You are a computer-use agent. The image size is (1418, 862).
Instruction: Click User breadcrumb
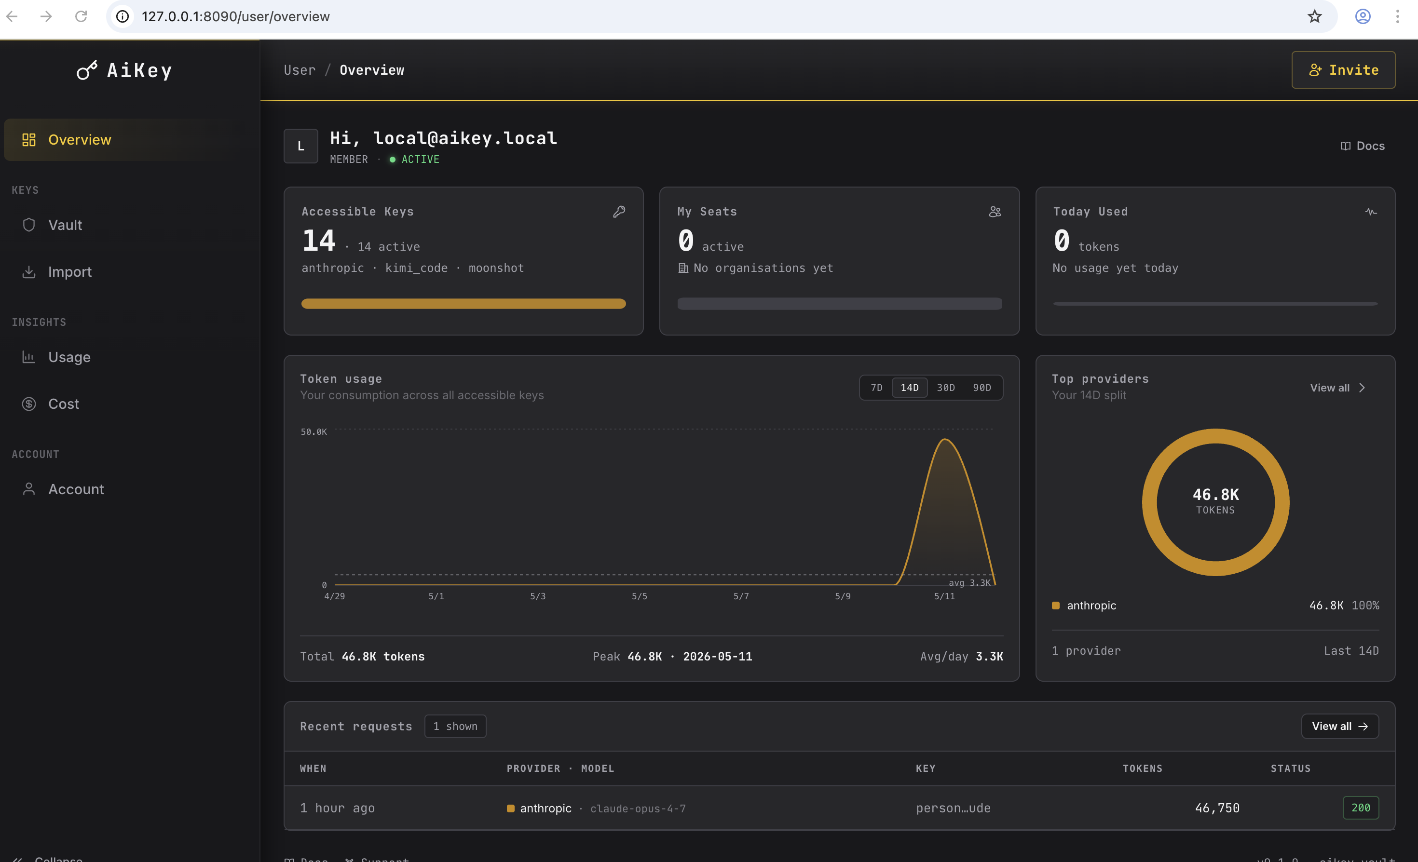(299, 70)
